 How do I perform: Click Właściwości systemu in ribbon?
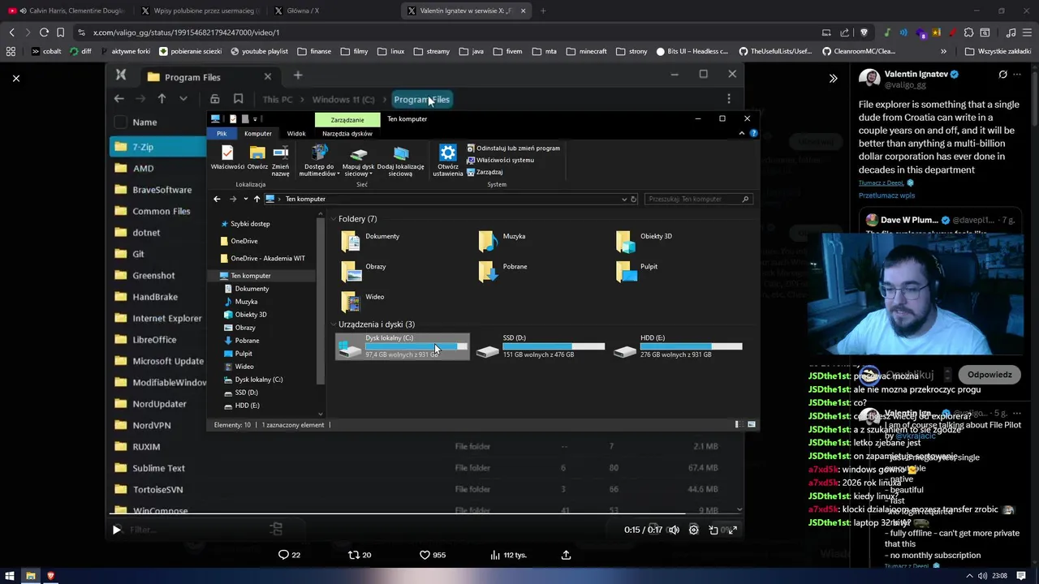tap(501, 160)
